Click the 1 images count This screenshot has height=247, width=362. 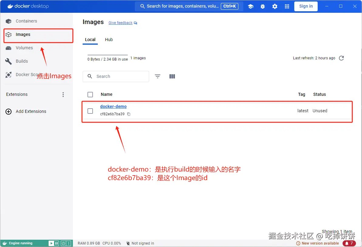click(x=138, y=58)
